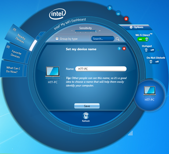The width and height of the screenshot is (169, 154).
Task: Click the dotted grip icon at bottom right
Action: click(130, 133)
